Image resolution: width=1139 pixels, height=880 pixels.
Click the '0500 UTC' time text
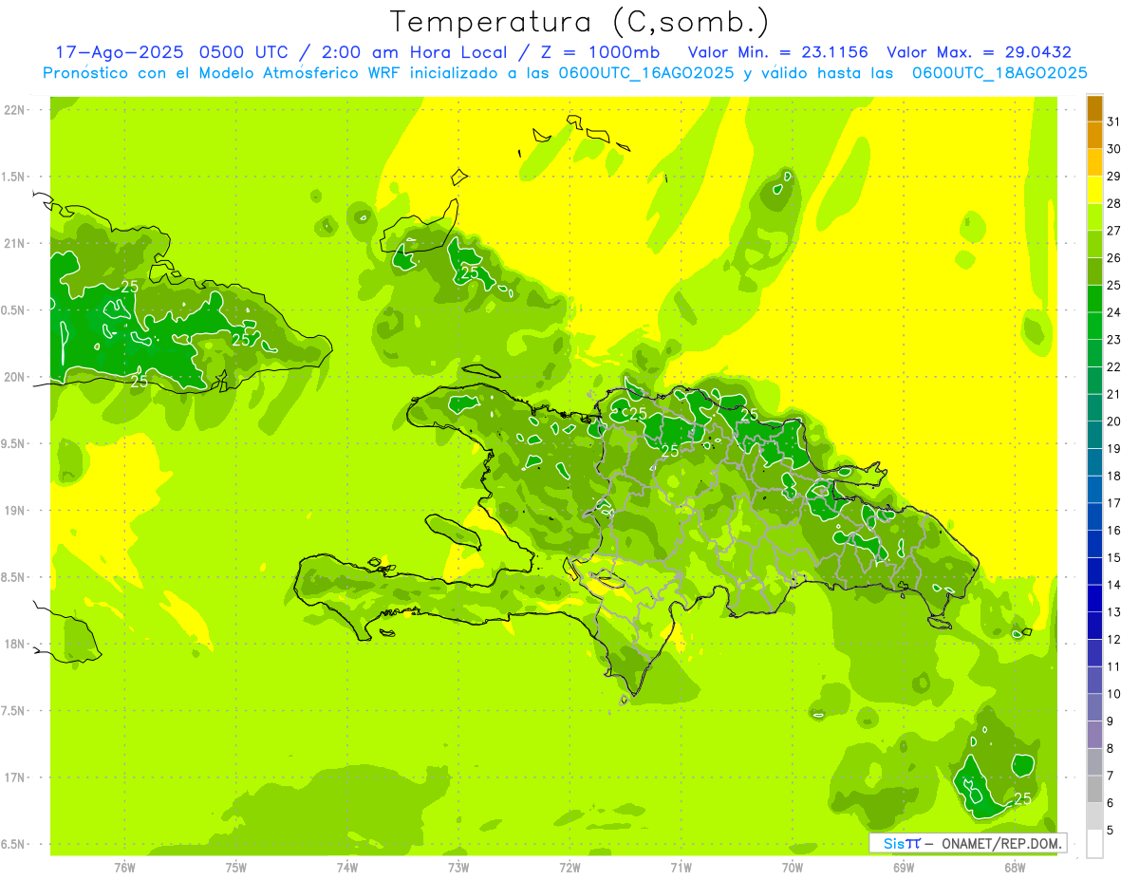tap(244, 53)
